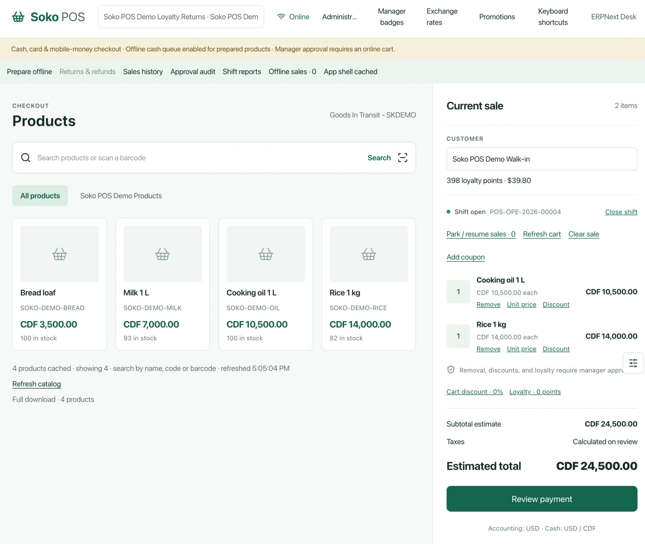Edit Unit price for Cooking oil 1 L
This screenshot has height=544, width=645.
click(x=522, y=304)
